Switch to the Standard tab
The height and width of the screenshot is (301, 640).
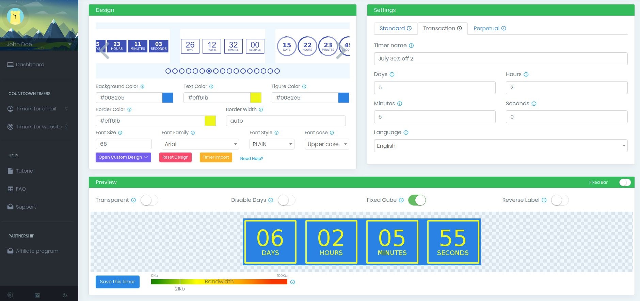pos(396,29)
